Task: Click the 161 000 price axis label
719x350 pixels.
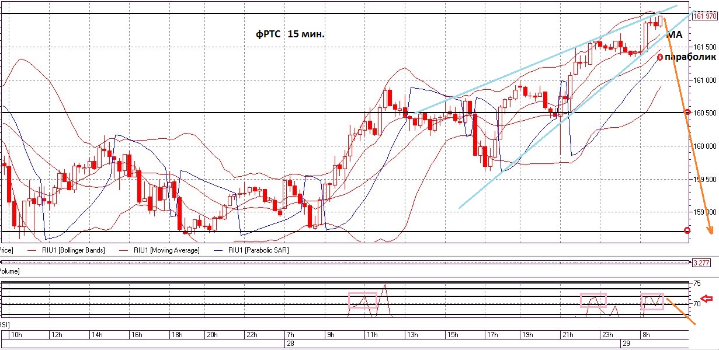Action: 704,80
